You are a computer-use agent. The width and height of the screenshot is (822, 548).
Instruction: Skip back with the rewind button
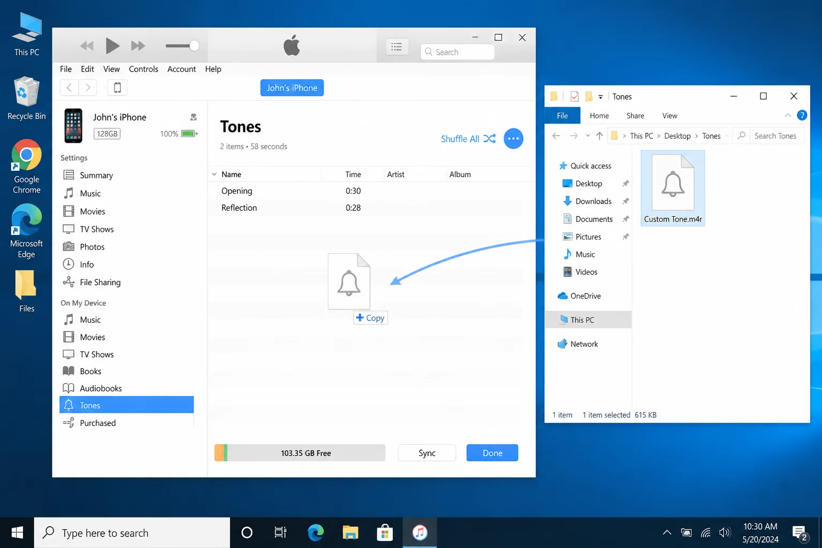pos(87,46)
